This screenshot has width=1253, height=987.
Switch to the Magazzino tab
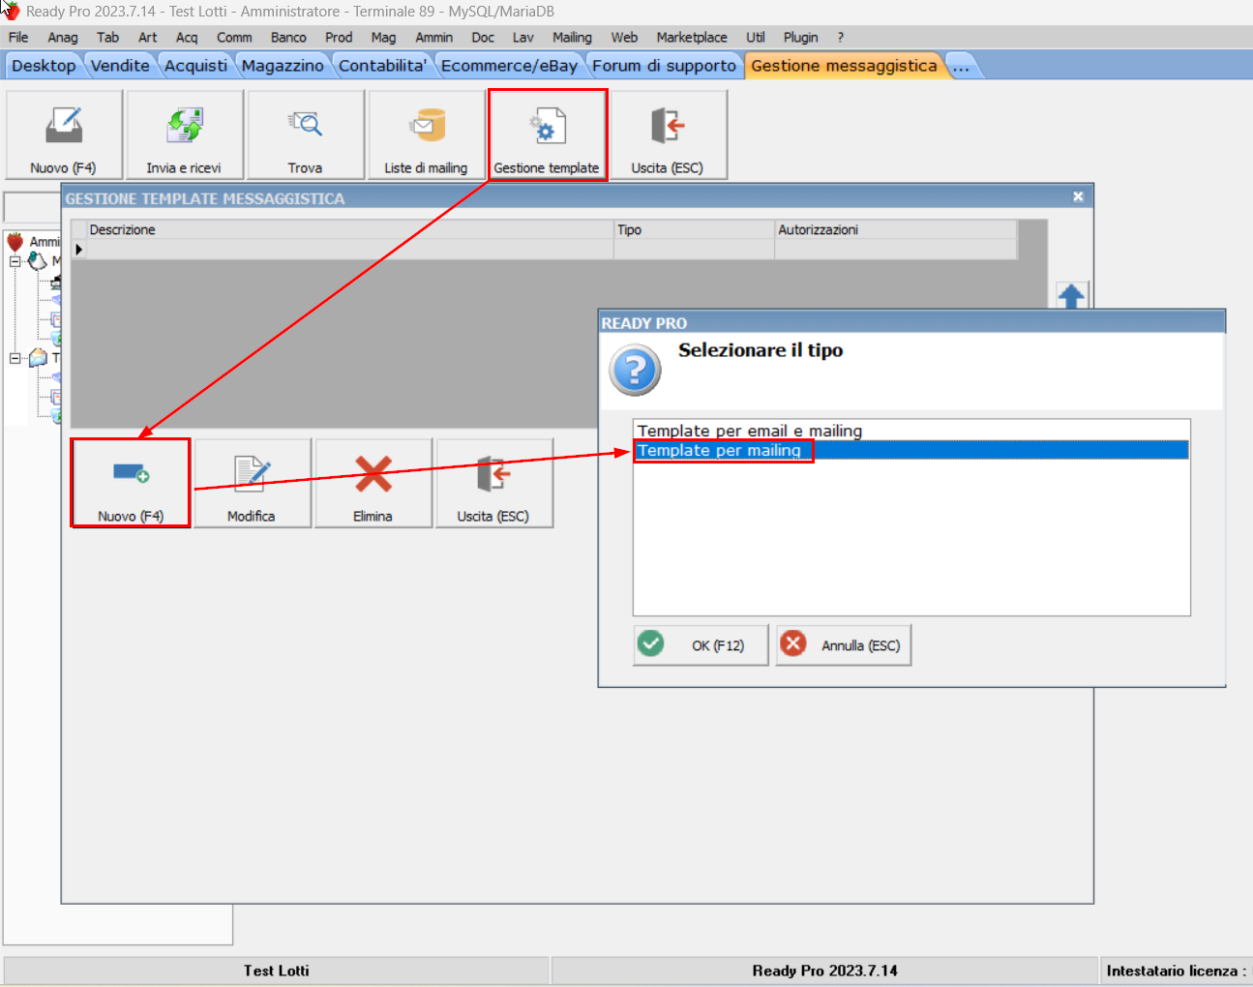pyautogui.click(x=283, y=66)
